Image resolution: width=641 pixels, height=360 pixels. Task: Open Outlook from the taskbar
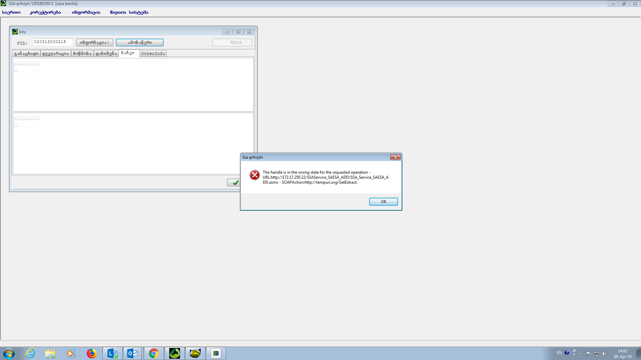tap(133, 353)
